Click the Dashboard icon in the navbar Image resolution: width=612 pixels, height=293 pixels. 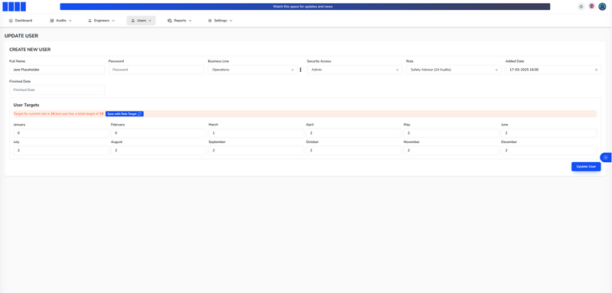[11, 21]
